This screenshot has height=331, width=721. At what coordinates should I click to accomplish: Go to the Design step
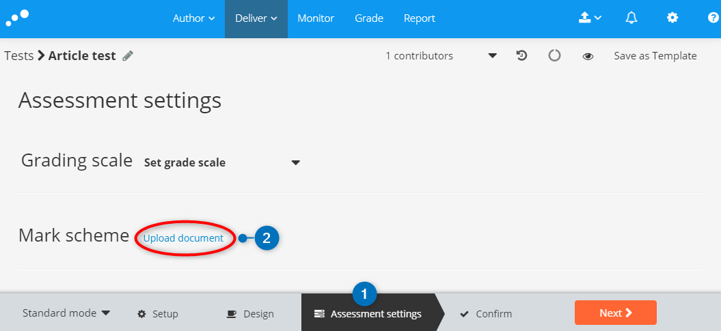tap(250, 314)
